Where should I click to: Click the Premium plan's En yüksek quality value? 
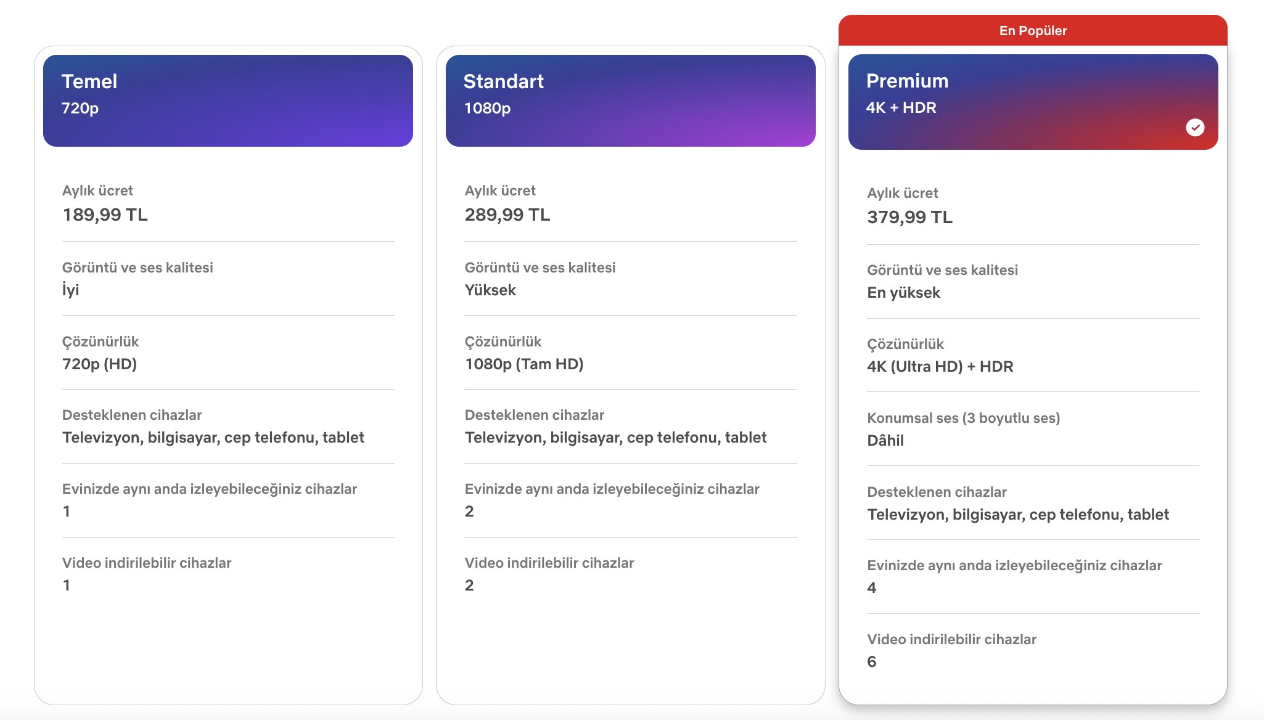pos(903,293)
